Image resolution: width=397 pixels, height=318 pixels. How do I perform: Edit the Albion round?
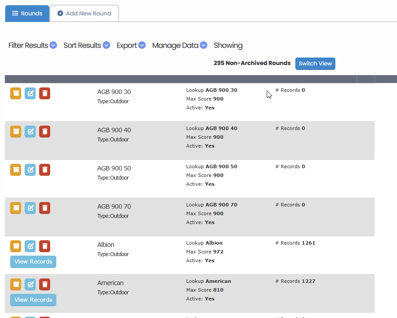click(30, 246)
